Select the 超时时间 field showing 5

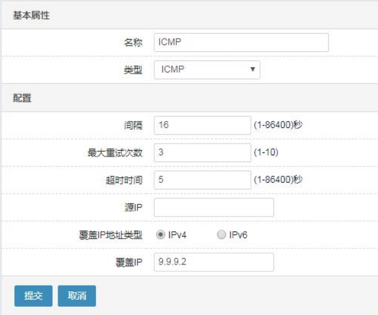pos(202,180)
